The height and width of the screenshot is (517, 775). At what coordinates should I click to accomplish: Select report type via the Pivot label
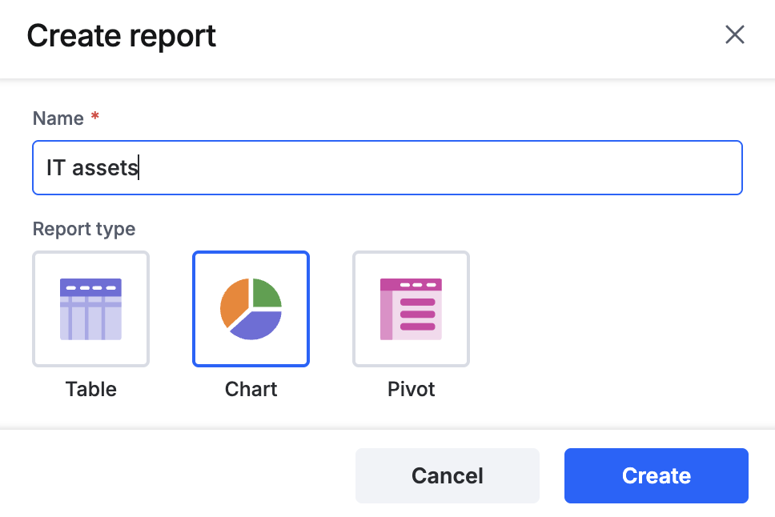coord(411,390)
